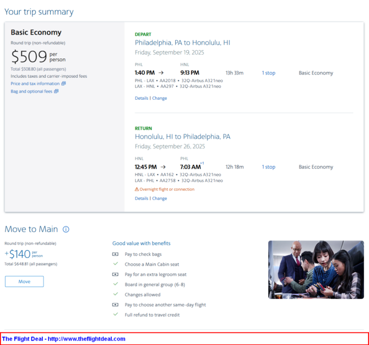Screen dimensions: 369x345
Task: Click the arrow between 12:45 PM and 7:03 AM
Action: coord(163,167)
